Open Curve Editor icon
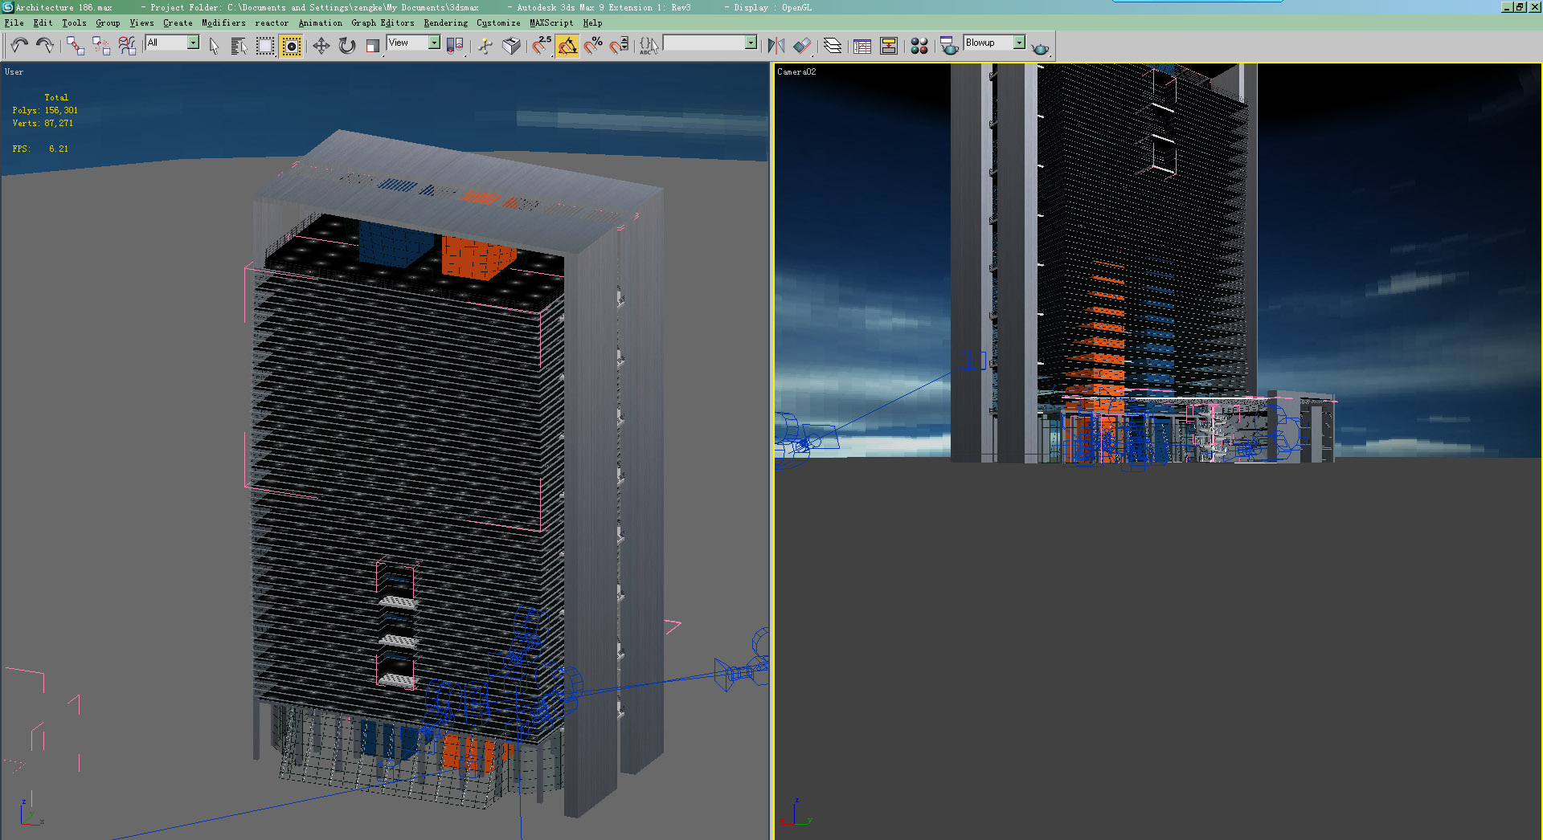The height and width of the screenshot is (840, 1543). pyautogui.click(x=862, y=45)
